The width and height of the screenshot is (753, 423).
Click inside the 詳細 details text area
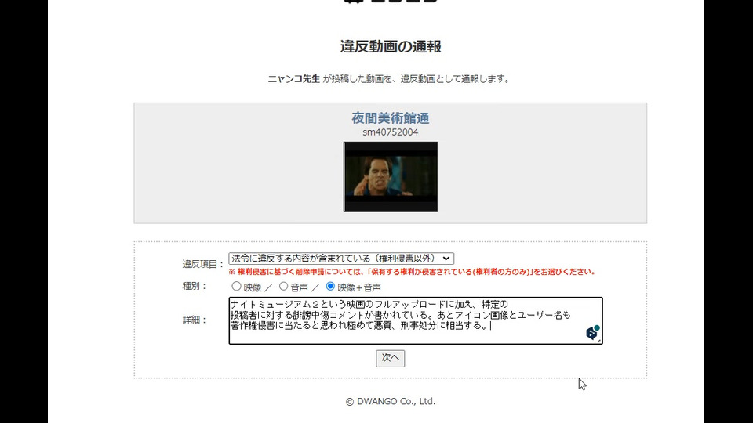[416, 320]
